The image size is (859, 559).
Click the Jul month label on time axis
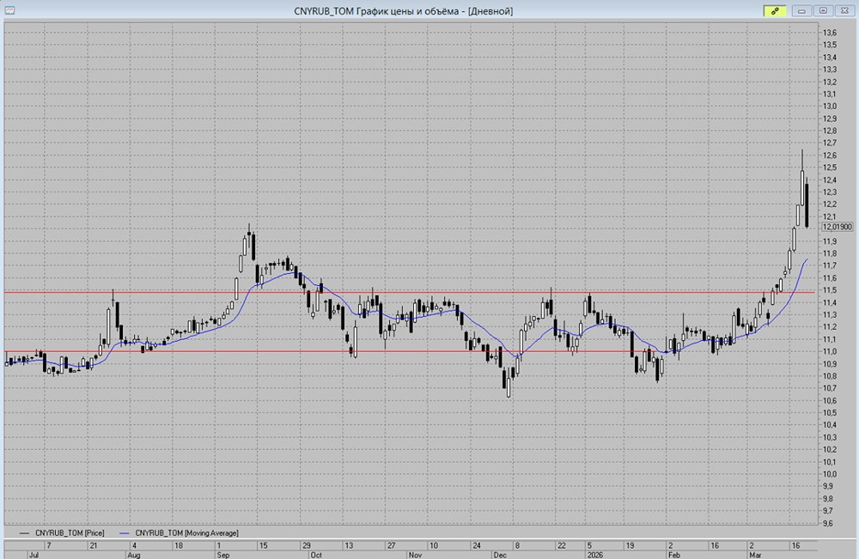coord(34,555)
